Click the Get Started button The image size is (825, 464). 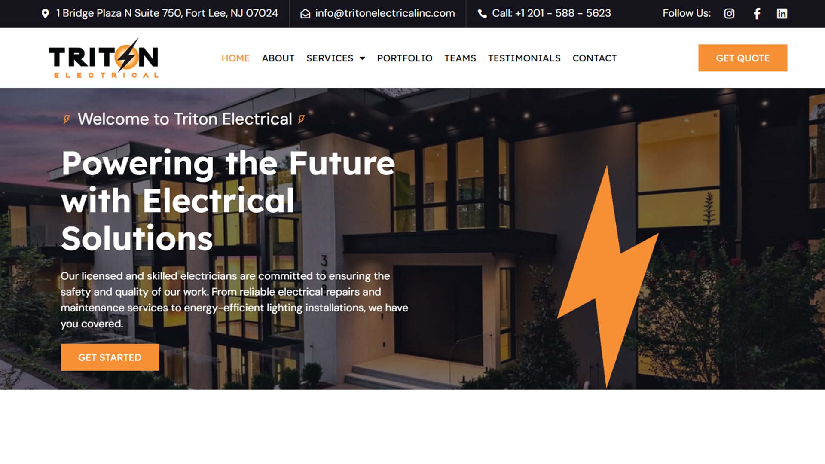[110, 357]
